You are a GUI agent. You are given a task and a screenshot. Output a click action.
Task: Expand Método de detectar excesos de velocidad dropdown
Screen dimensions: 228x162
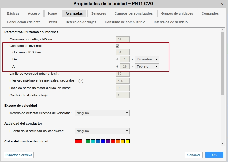102,113
